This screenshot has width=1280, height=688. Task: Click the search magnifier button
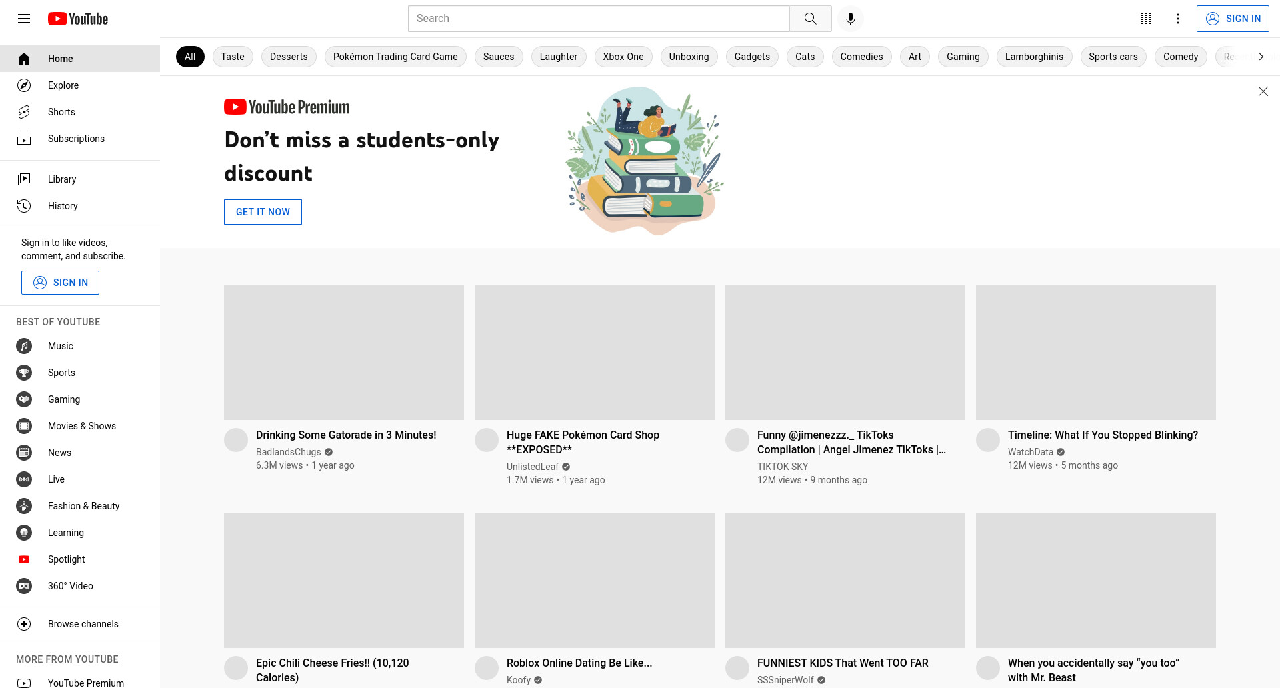point(810,19)
